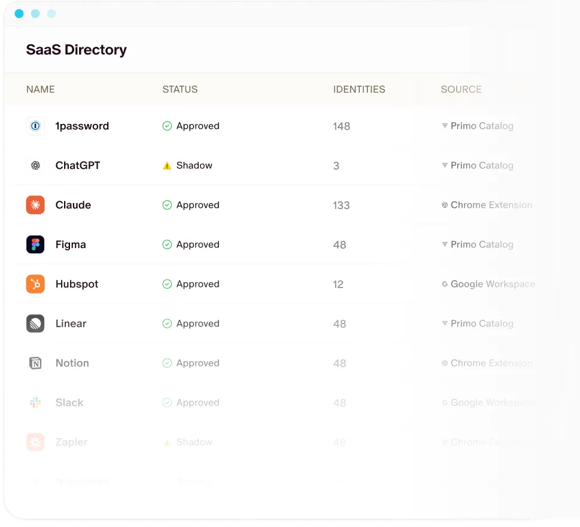The image size is (580, 527).
Task: Click the approved checkmark icon in Claude row
Action: tap(167, 205)
